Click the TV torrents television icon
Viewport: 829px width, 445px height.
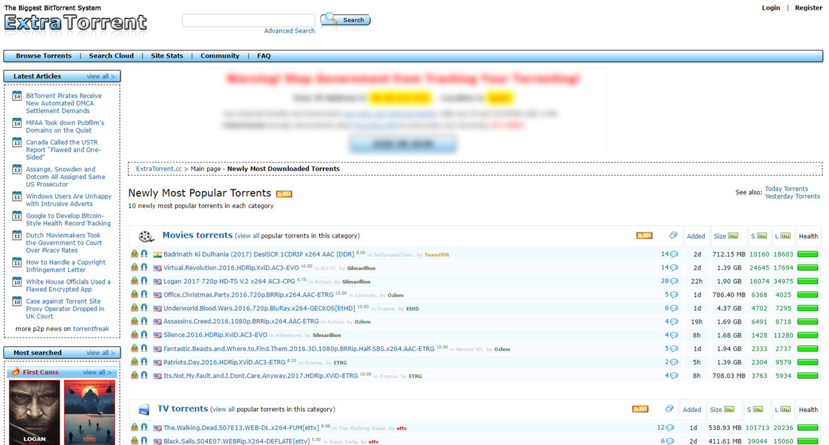click(144, 410)
